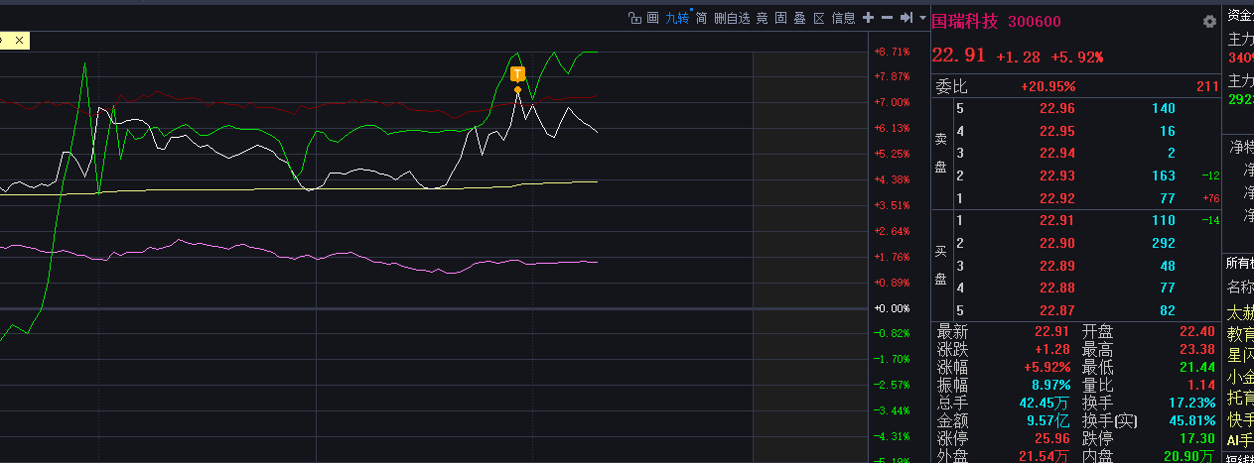Image resolution: width=1254 pixels, height=463 pixels.
Task: Open the dropdown arrow after toolbar icons
Action: (921, 18)
